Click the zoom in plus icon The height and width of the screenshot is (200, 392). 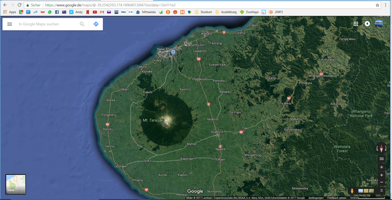381,175
